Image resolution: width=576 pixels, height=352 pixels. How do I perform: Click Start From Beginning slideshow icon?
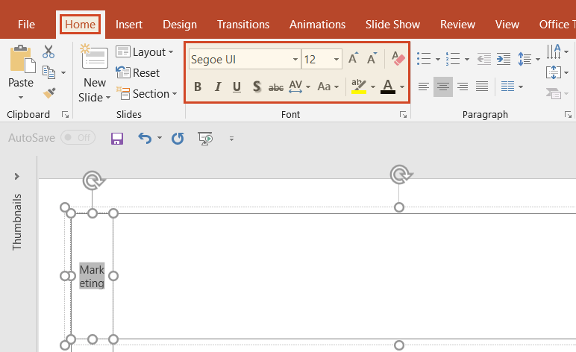pyautogui.click(x=205, y=138)
